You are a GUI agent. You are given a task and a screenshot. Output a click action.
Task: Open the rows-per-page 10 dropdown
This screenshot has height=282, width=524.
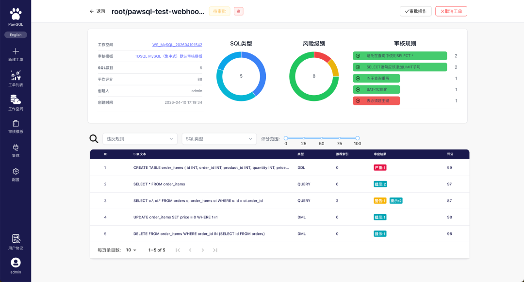click(131, 250)
